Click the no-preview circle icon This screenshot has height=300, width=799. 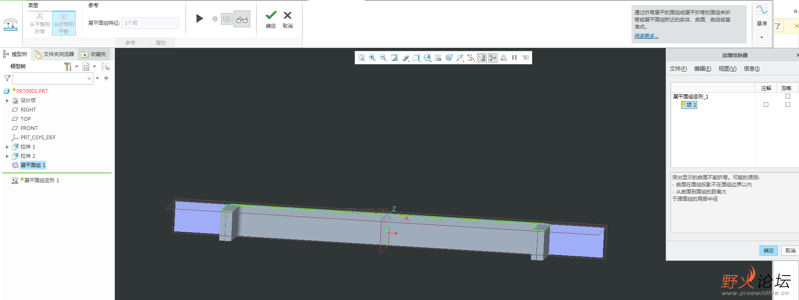tap(215, 19)
